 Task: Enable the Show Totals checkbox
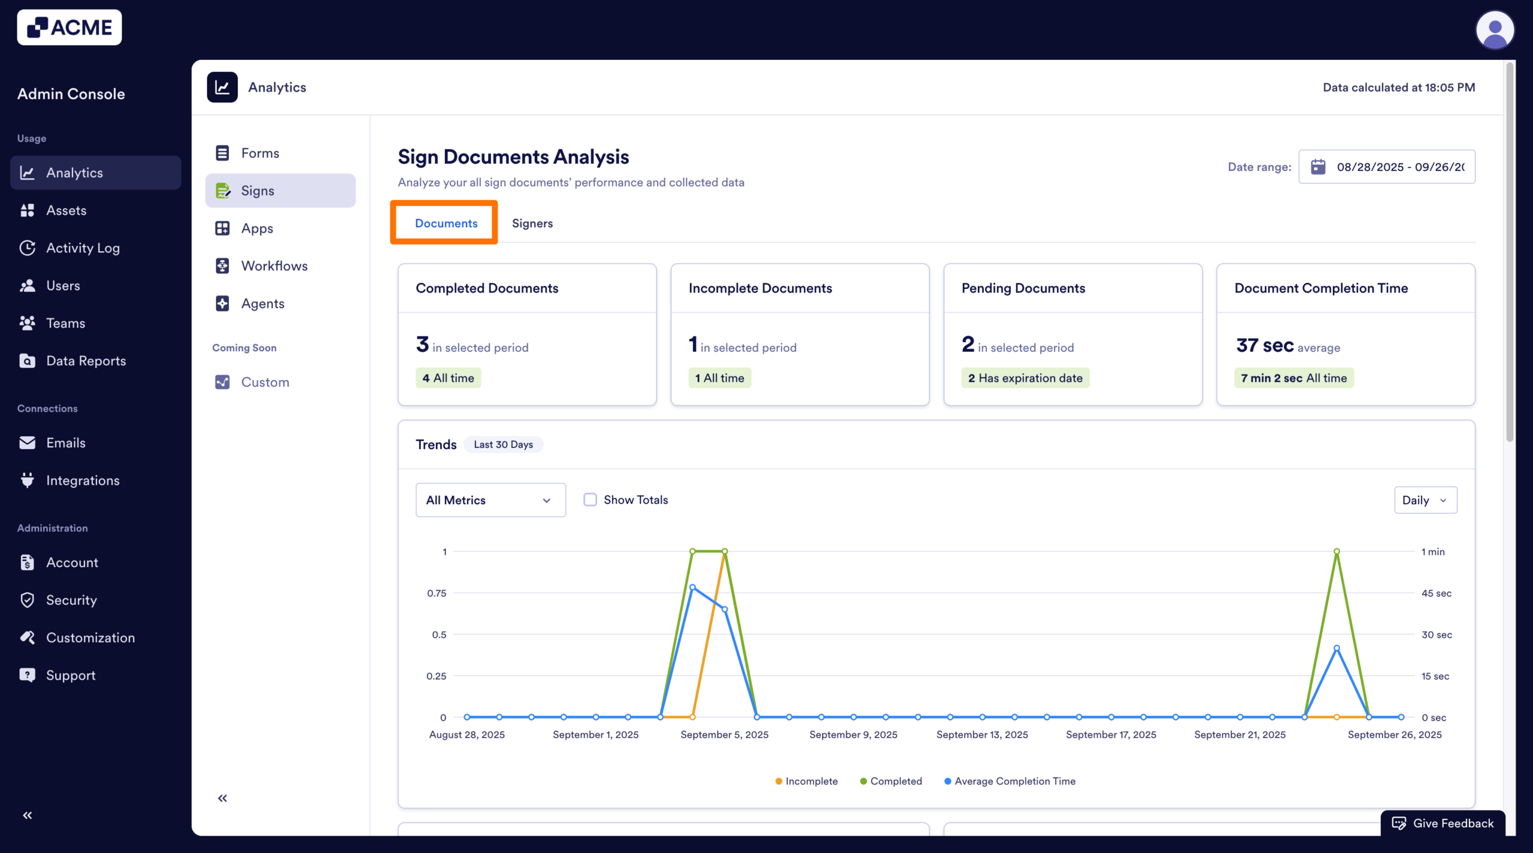click(x=590, y=499)
